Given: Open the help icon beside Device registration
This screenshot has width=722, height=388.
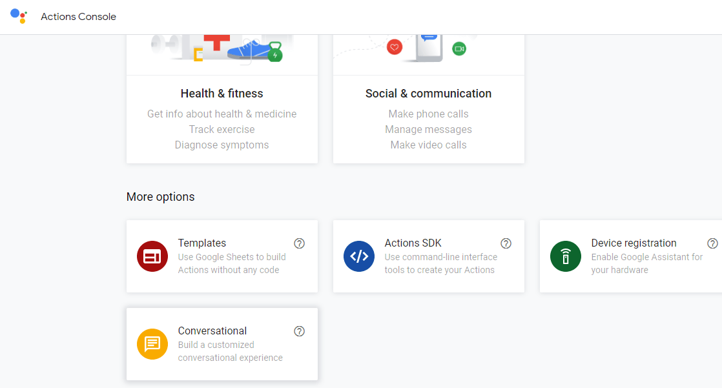Looking at the screenshot, I should click(x=712, y=243).
